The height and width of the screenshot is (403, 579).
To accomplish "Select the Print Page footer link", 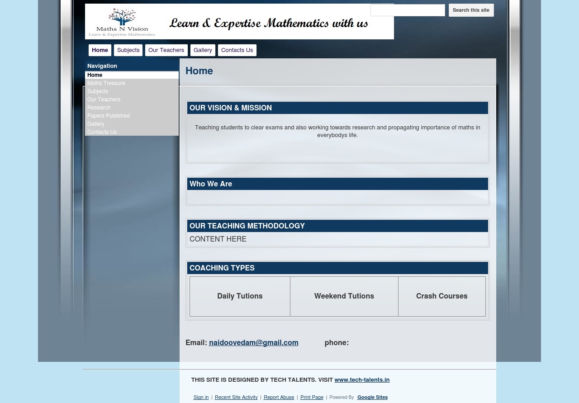I will [312, 398].
